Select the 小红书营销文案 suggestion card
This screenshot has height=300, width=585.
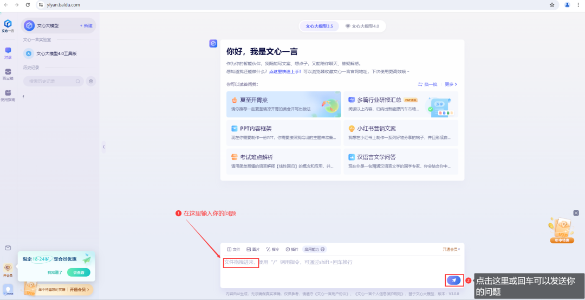point(401,133)
